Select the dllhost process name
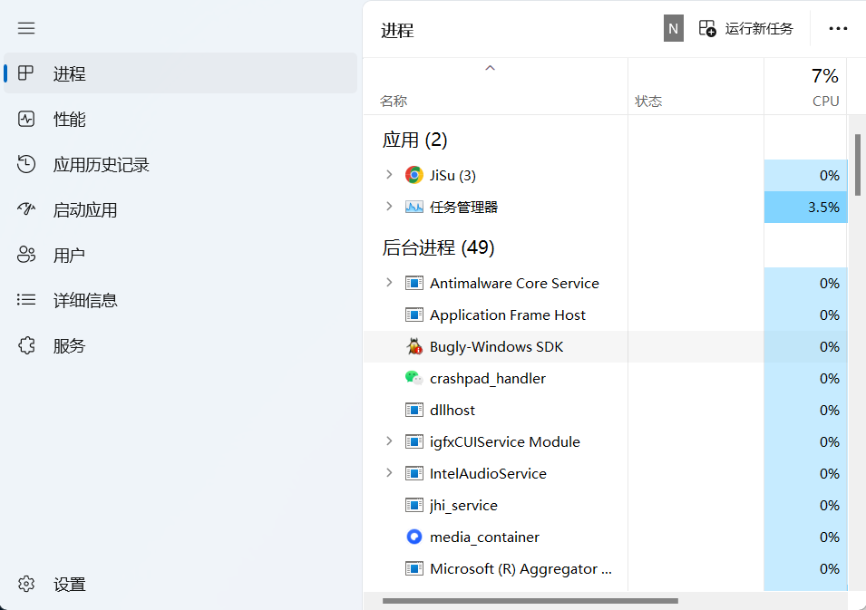The height and width of the screenshot is (610, 866). tap(452, 411)
